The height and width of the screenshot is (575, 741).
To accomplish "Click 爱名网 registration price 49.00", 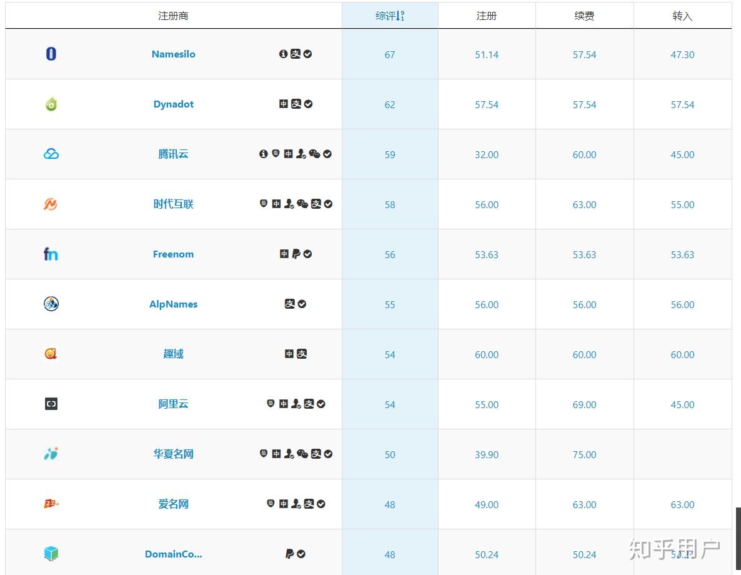I will click(486, 504).
